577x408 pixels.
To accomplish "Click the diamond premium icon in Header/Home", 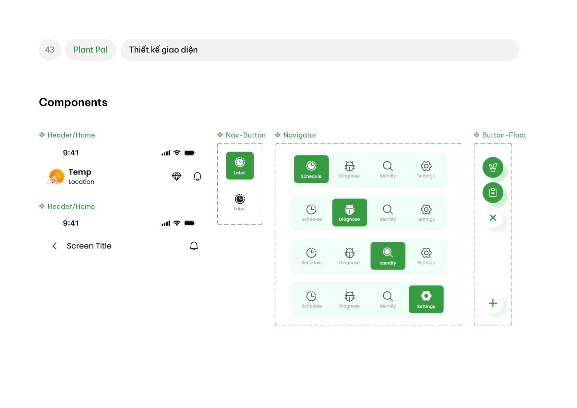I will tap(177, 176).
